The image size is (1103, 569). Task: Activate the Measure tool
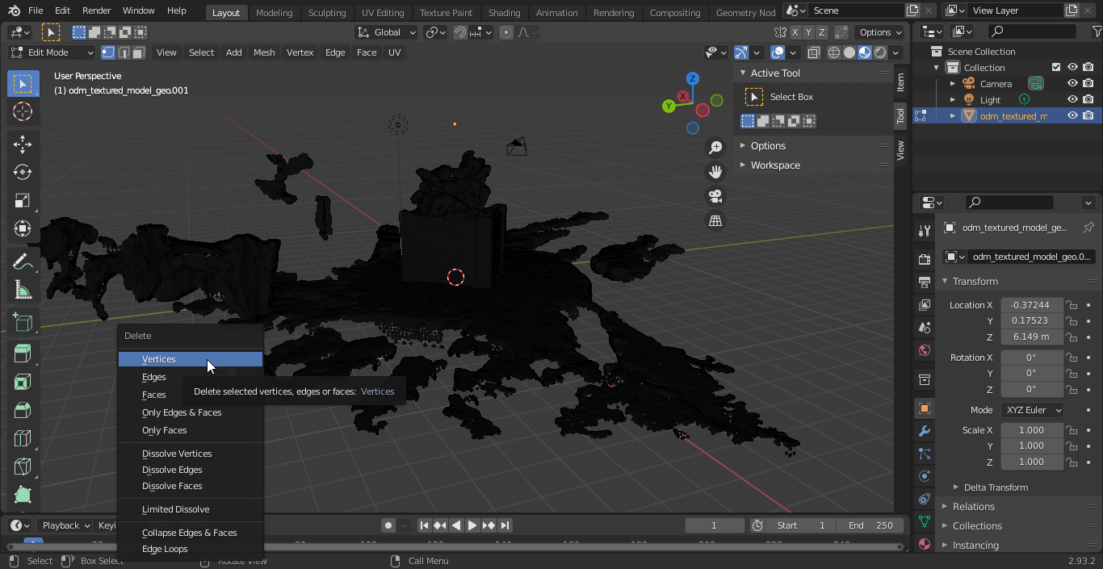click(x=23, y=290)
